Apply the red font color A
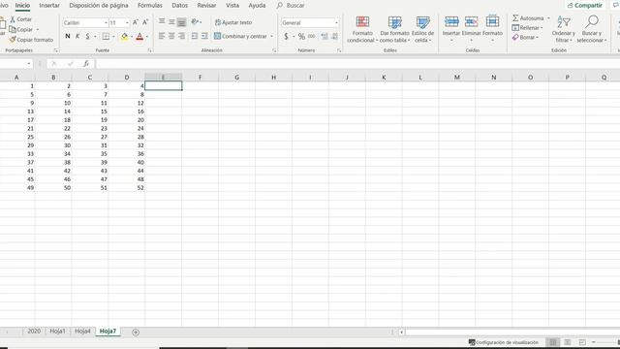620x349 pixels. (x=139, y=37)
